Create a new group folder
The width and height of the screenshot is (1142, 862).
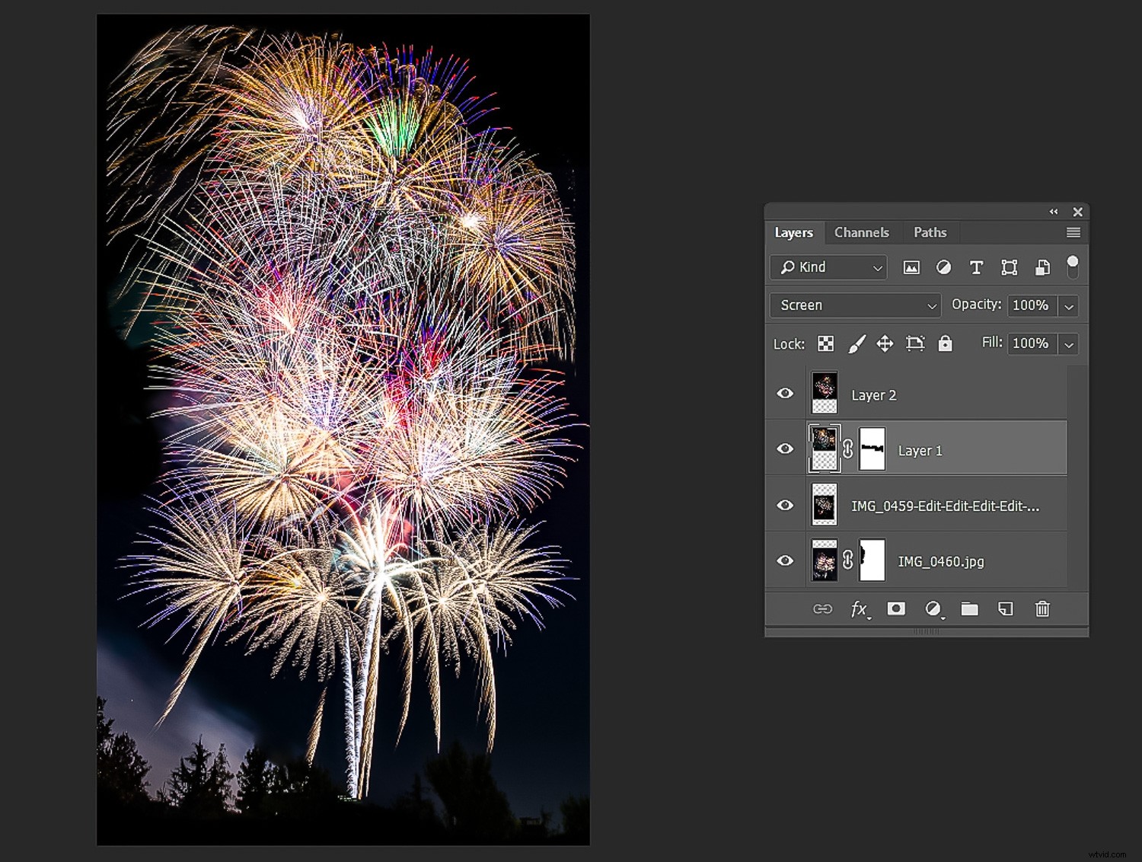969,609
